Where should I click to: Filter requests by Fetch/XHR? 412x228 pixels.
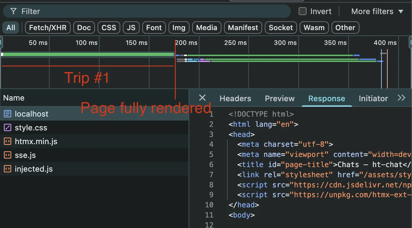[48, 28]
